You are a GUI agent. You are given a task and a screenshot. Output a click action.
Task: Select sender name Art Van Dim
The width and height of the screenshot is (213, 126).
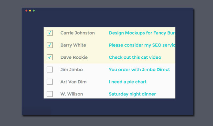(74, 82)
